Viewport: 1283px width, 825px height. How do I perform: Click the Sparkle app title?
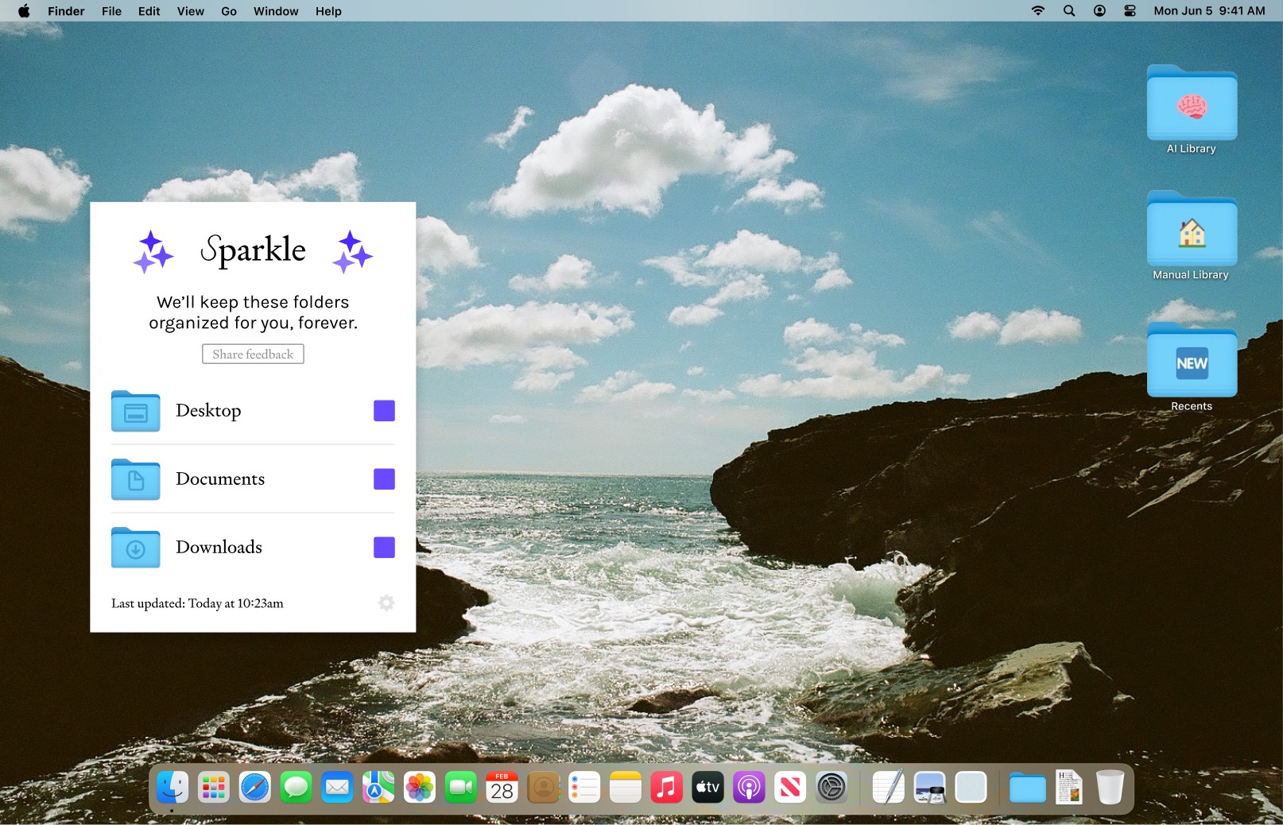[x=253, y=250]
